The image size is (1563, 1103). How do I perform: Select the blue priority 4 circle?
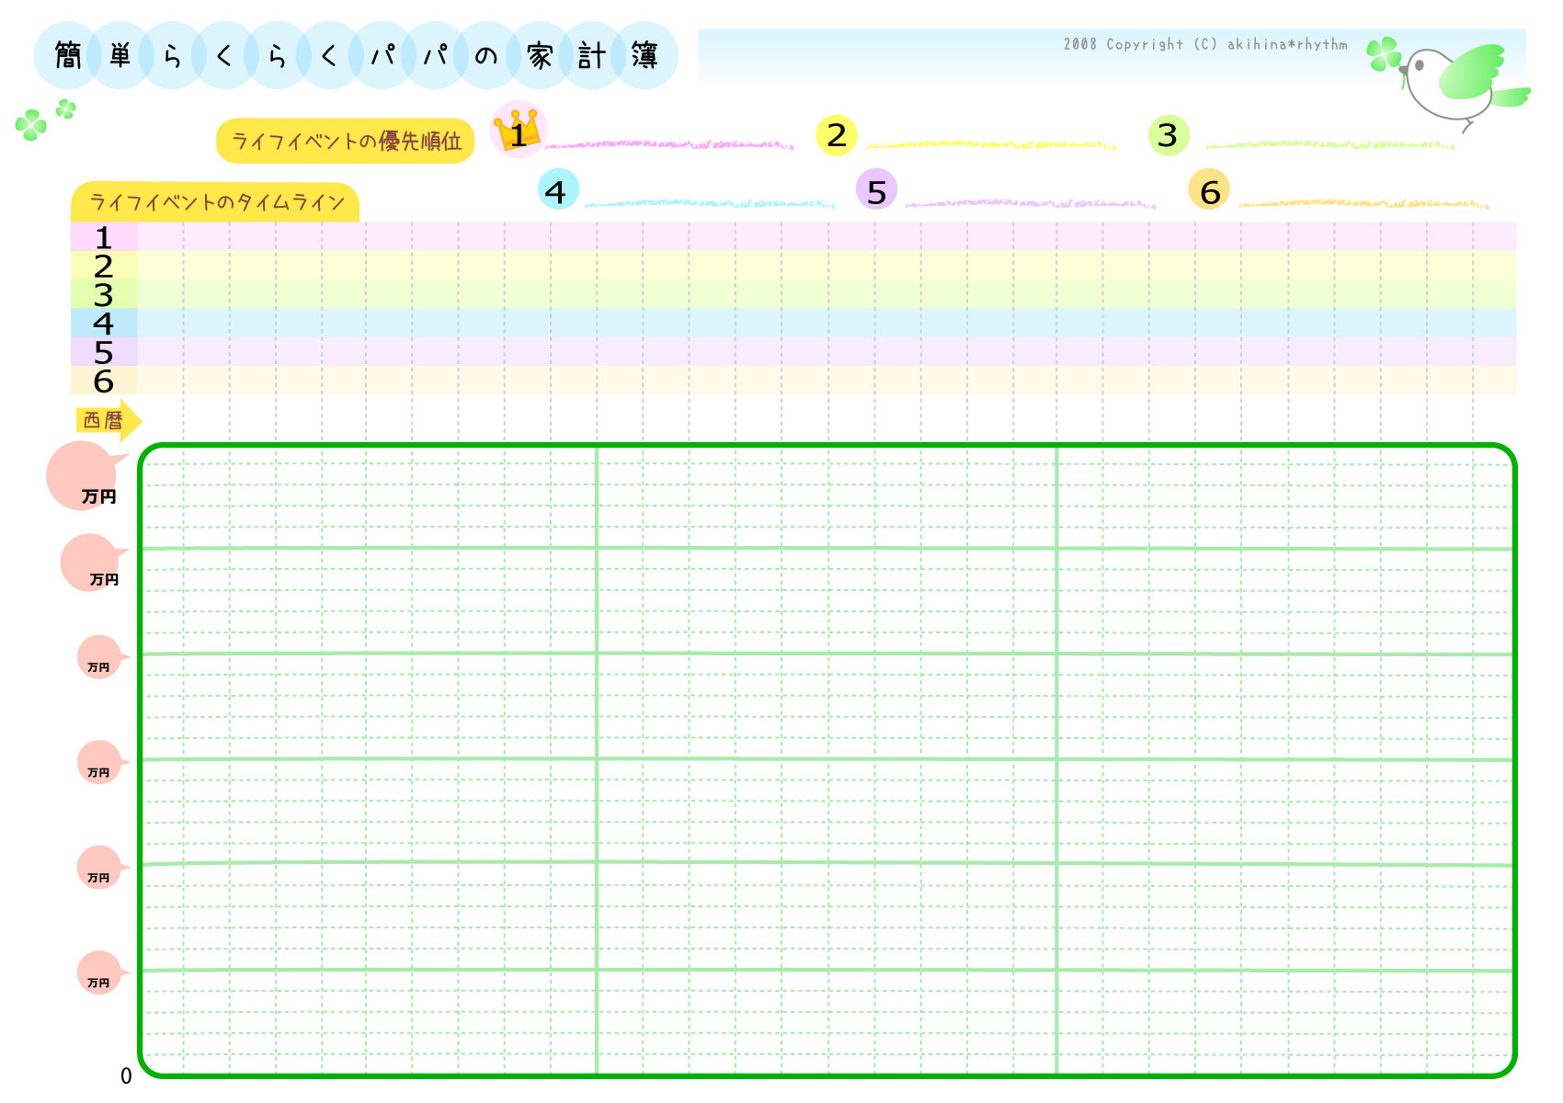point(558,189)
